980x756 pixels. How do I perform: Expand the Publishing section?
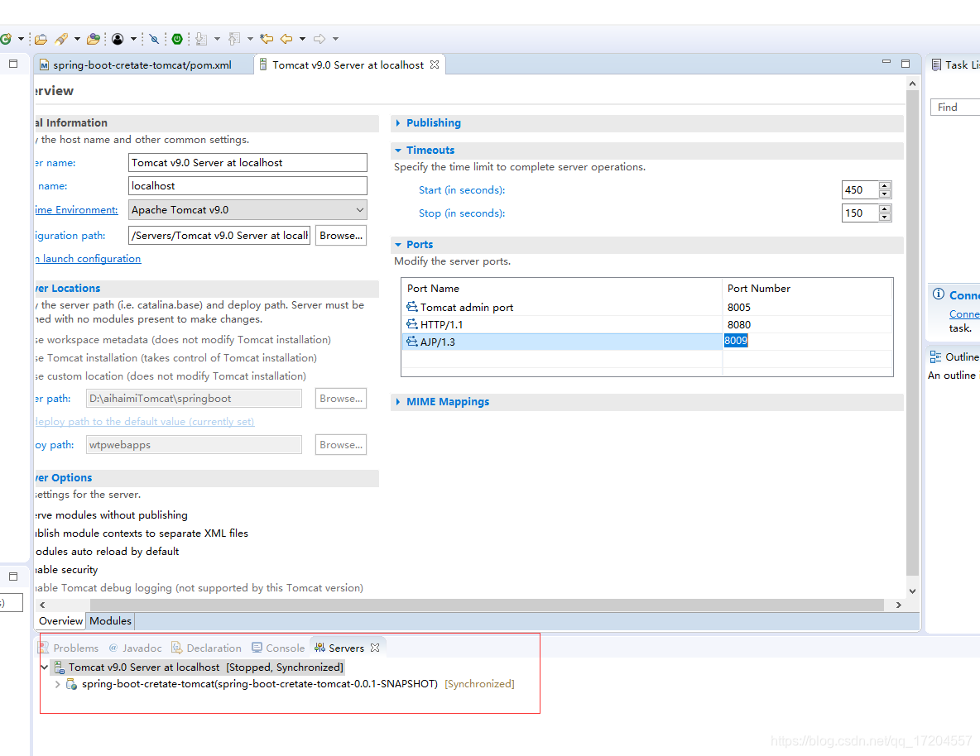(398, 123)
